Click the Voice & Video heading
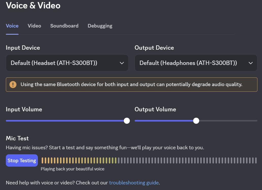262x190 pixels. 33,5
